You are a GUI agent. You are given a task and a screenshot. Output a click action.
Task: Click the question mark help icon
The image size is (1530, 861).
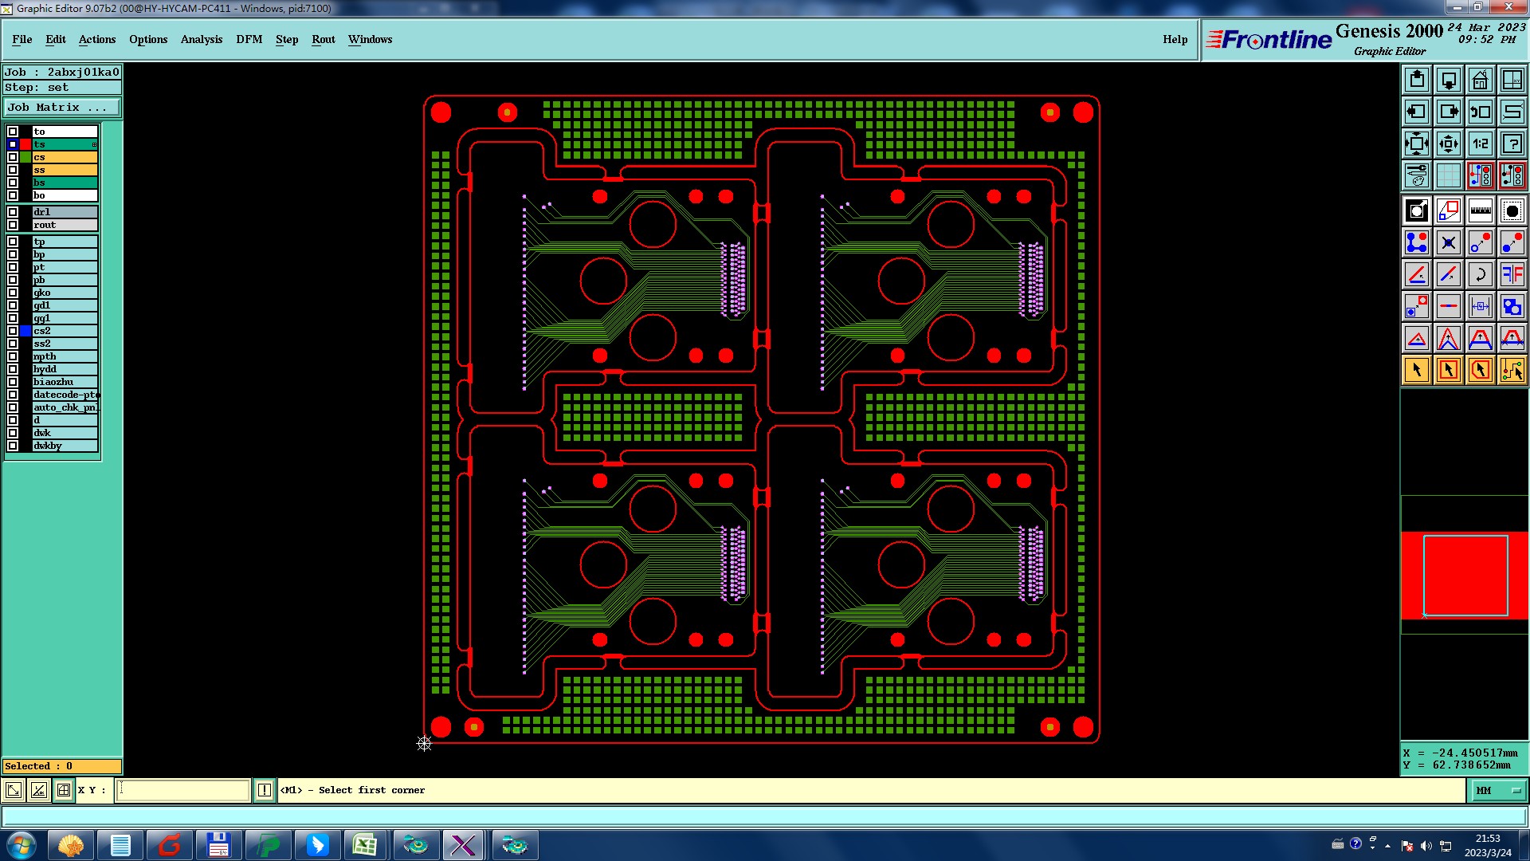click(1512, 143)
